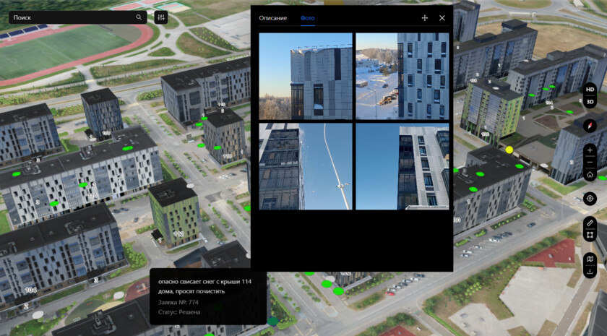Viewport: 607px width, 336px height.
Task: Click the move panel crosshair icon
Action: tap(424, 18)
